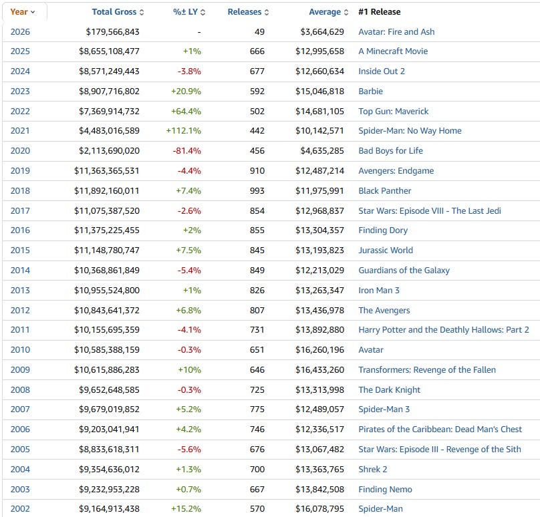Open Harry Potter Deathly Hallows Part 2 link
The height and width of the screenshot is (517, 540).
tap(444, 330)
